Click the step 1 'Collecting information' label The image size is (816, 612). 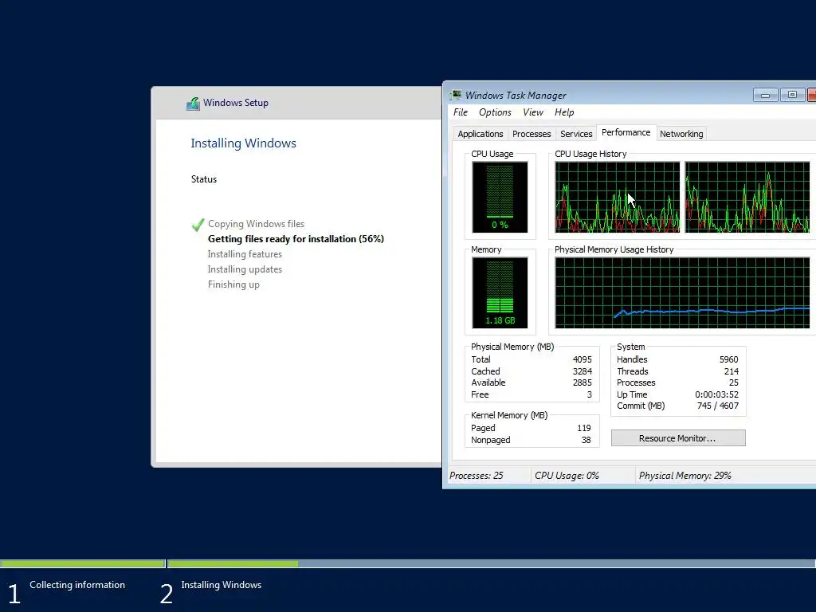click(x=77, y=585)
